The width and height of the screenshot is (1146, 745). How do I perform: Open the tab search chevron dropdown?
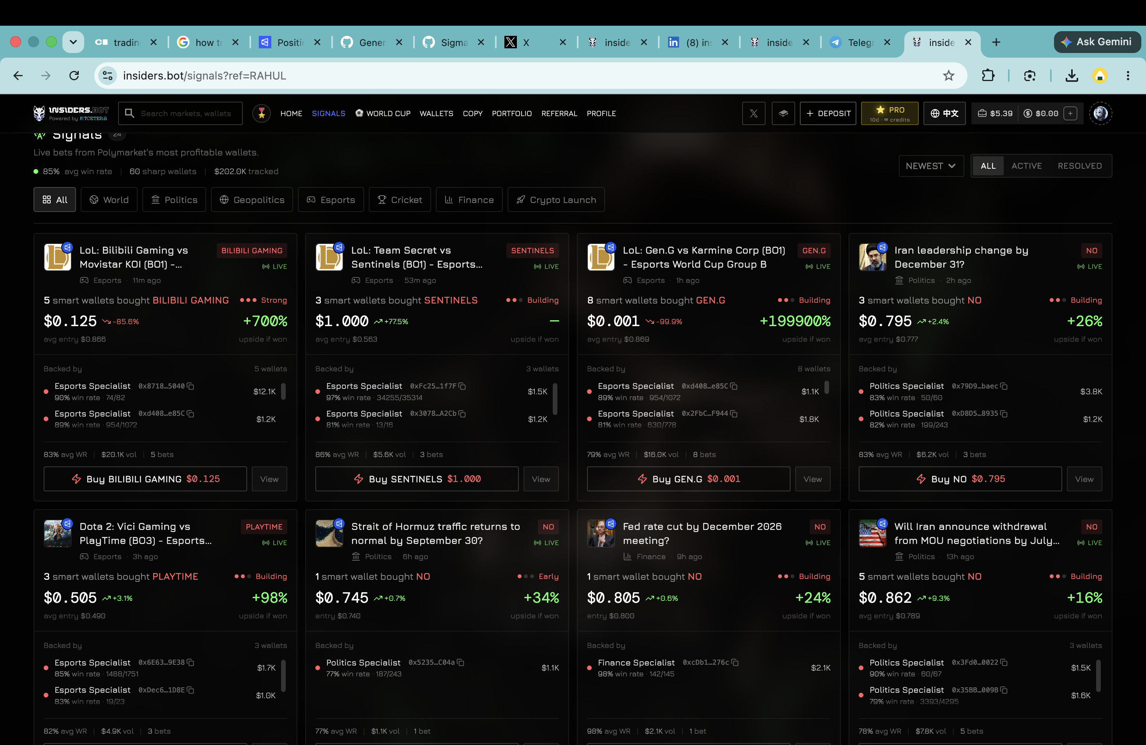[73, 42]
